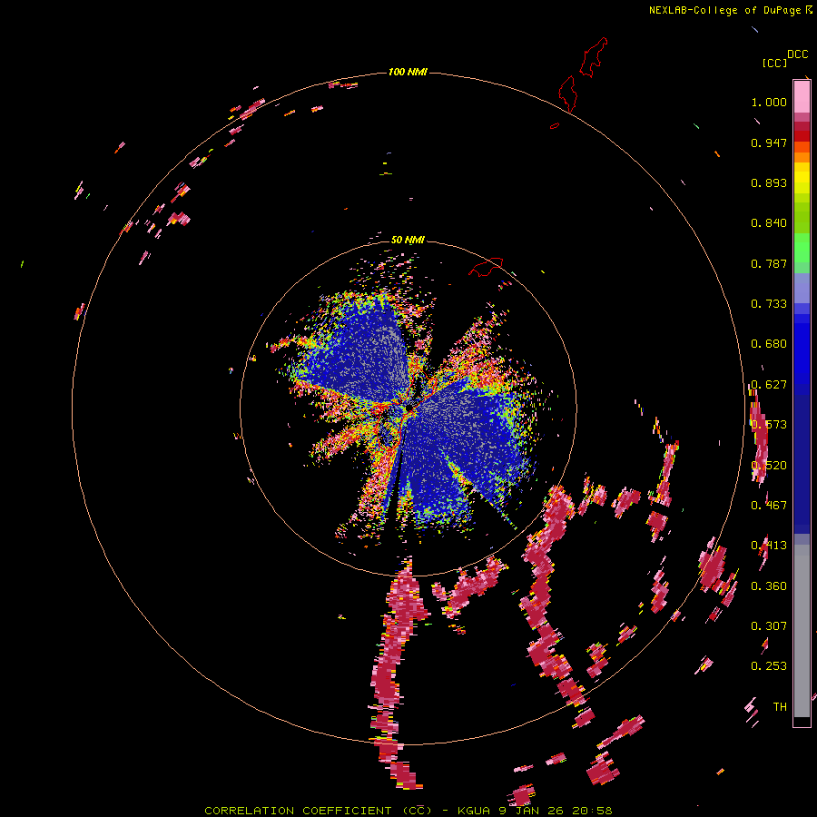Select the 0.307 scale value

click(x=769, y=626)
